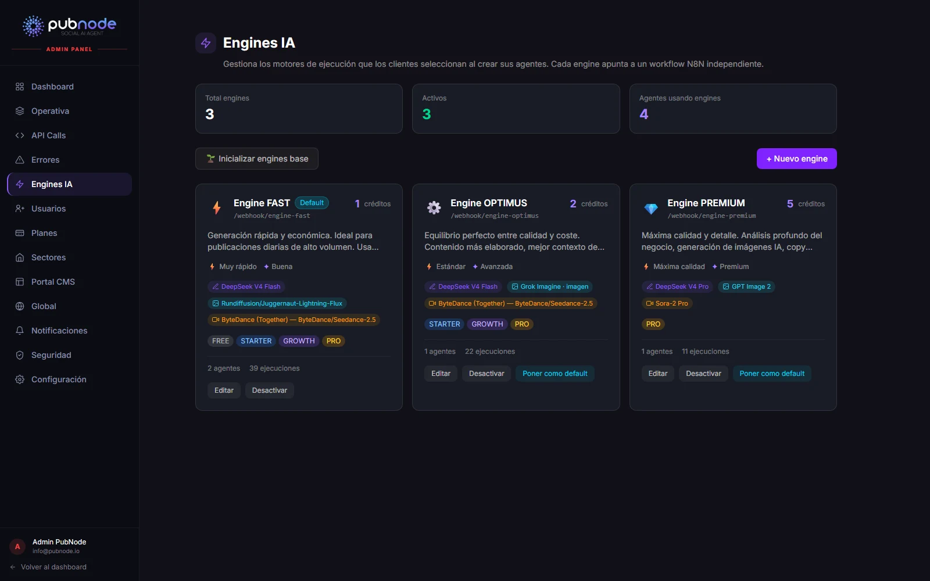Deactivate Engine PREMIUM
This screenshot has height=581, width=930.
pyautogui.click(x=703, y=374)
